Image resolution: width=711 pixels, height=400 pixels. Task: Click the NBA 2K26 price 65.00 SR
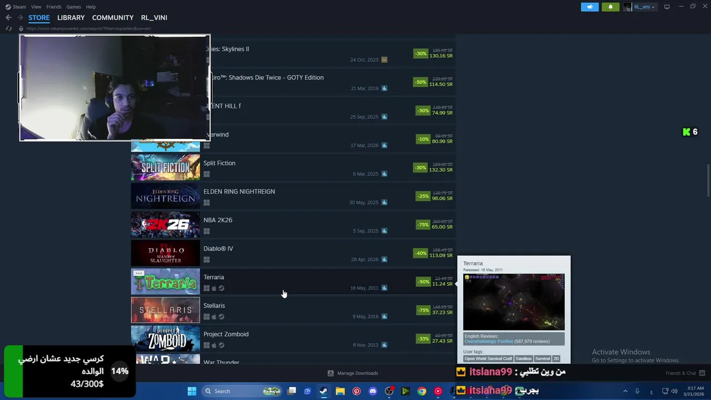(x=442, y=227)
